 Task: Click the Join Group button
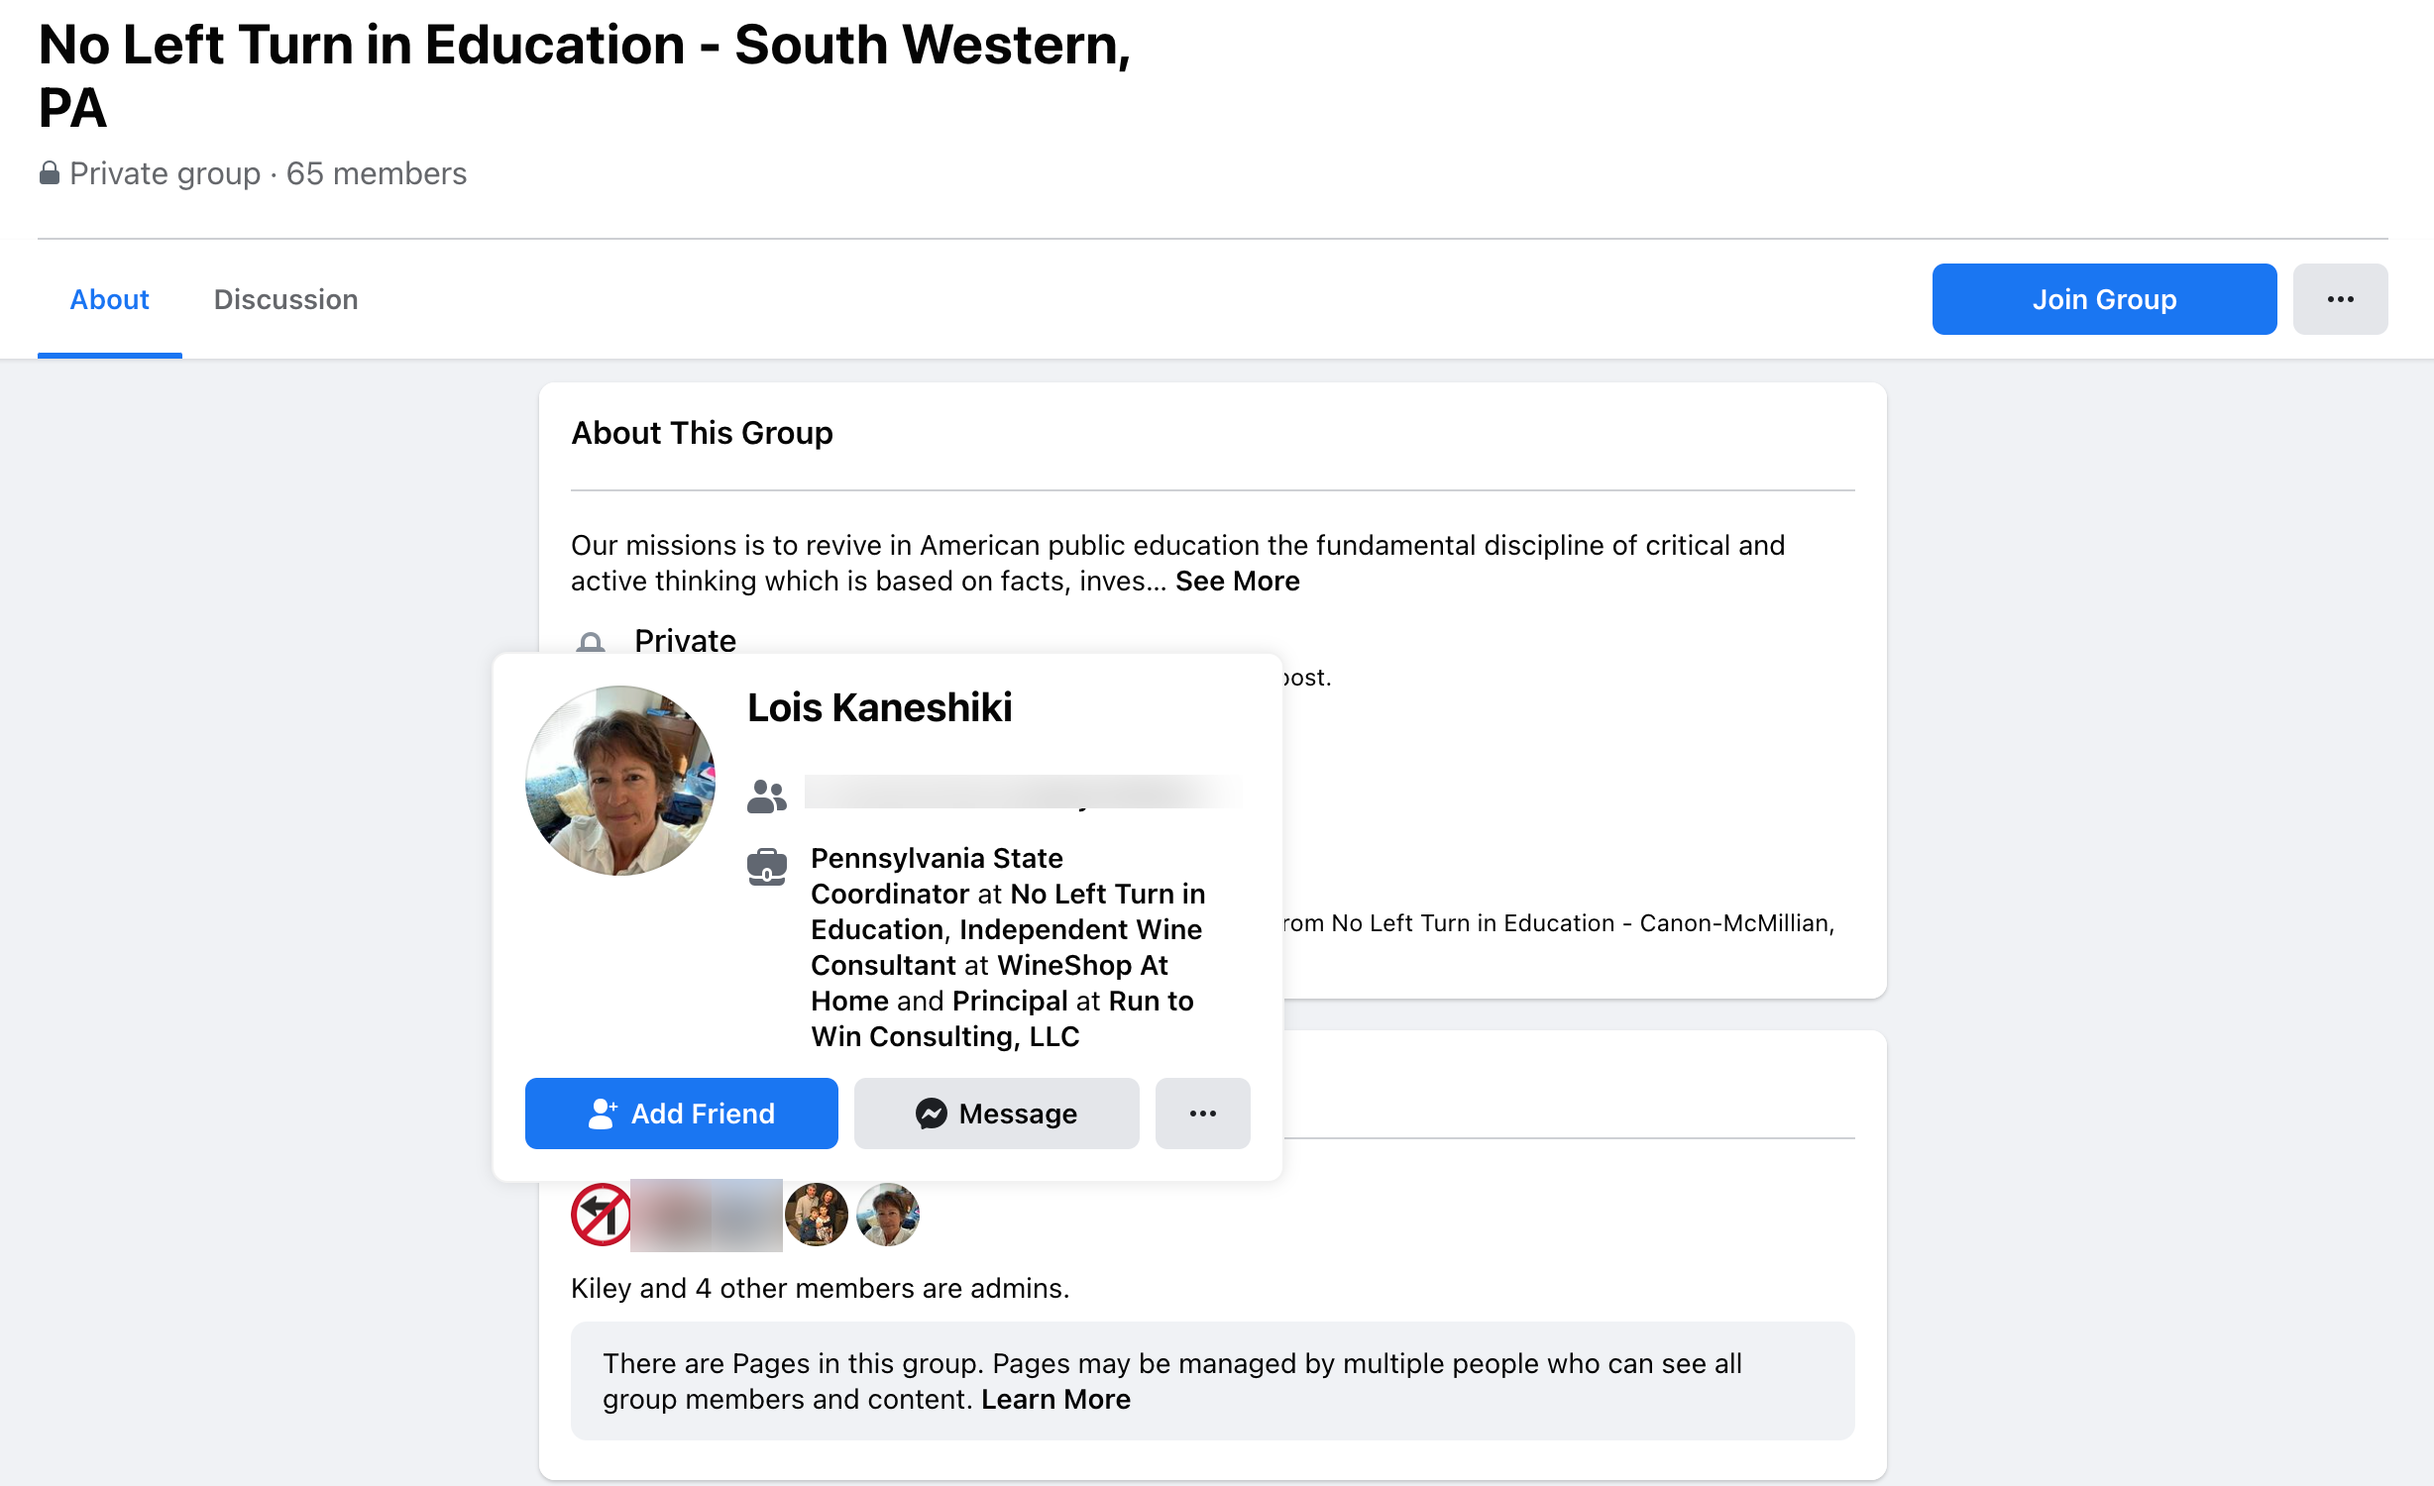(2103, 299)
